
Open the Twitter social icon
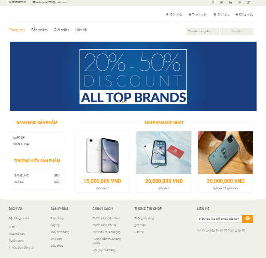(221, 3)
